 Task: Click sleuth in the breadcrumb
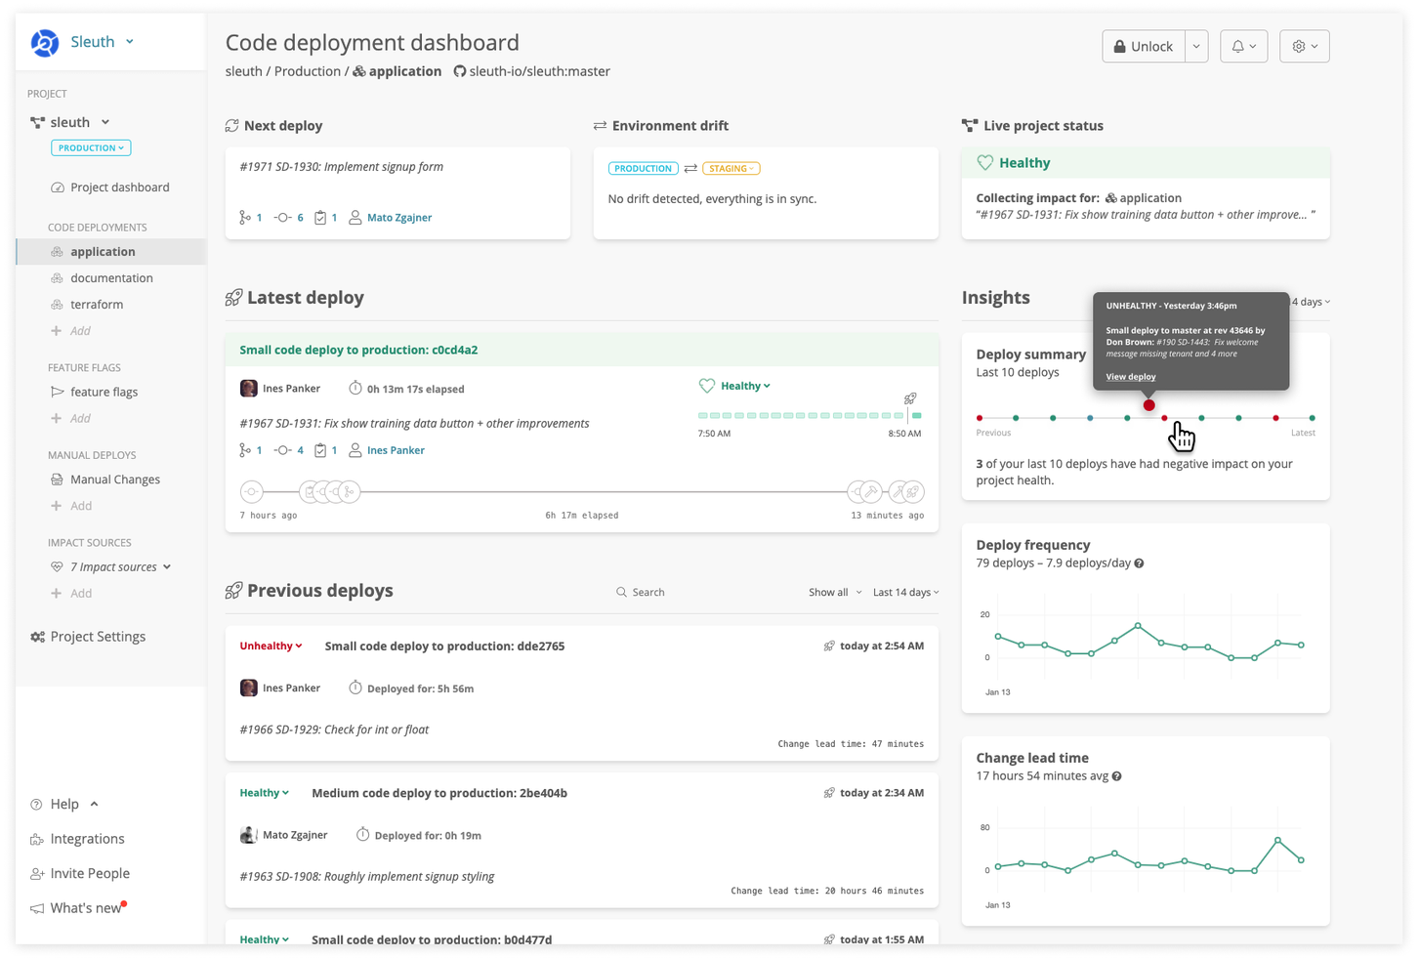pos(244,71)
